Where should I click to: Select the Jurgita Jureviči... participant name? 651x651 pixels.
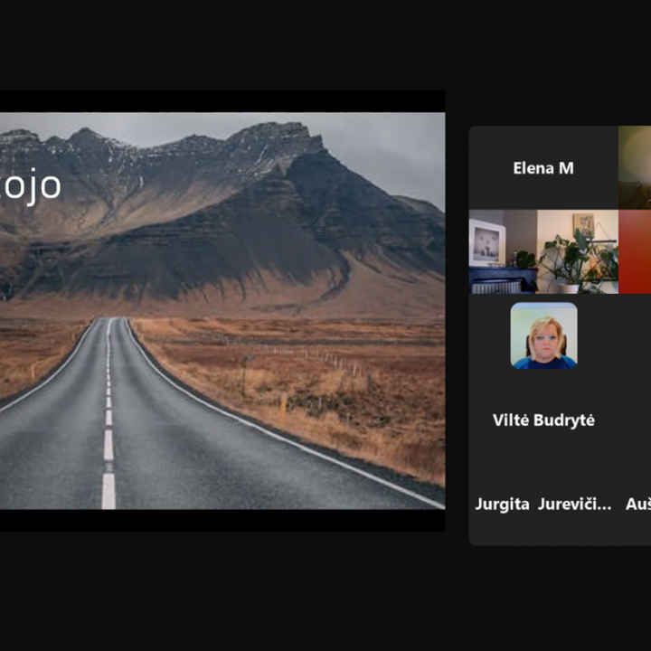click(x=543, y=505)
